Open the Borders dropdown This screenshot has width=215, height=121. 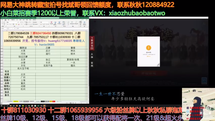click(x=15, y=24)
